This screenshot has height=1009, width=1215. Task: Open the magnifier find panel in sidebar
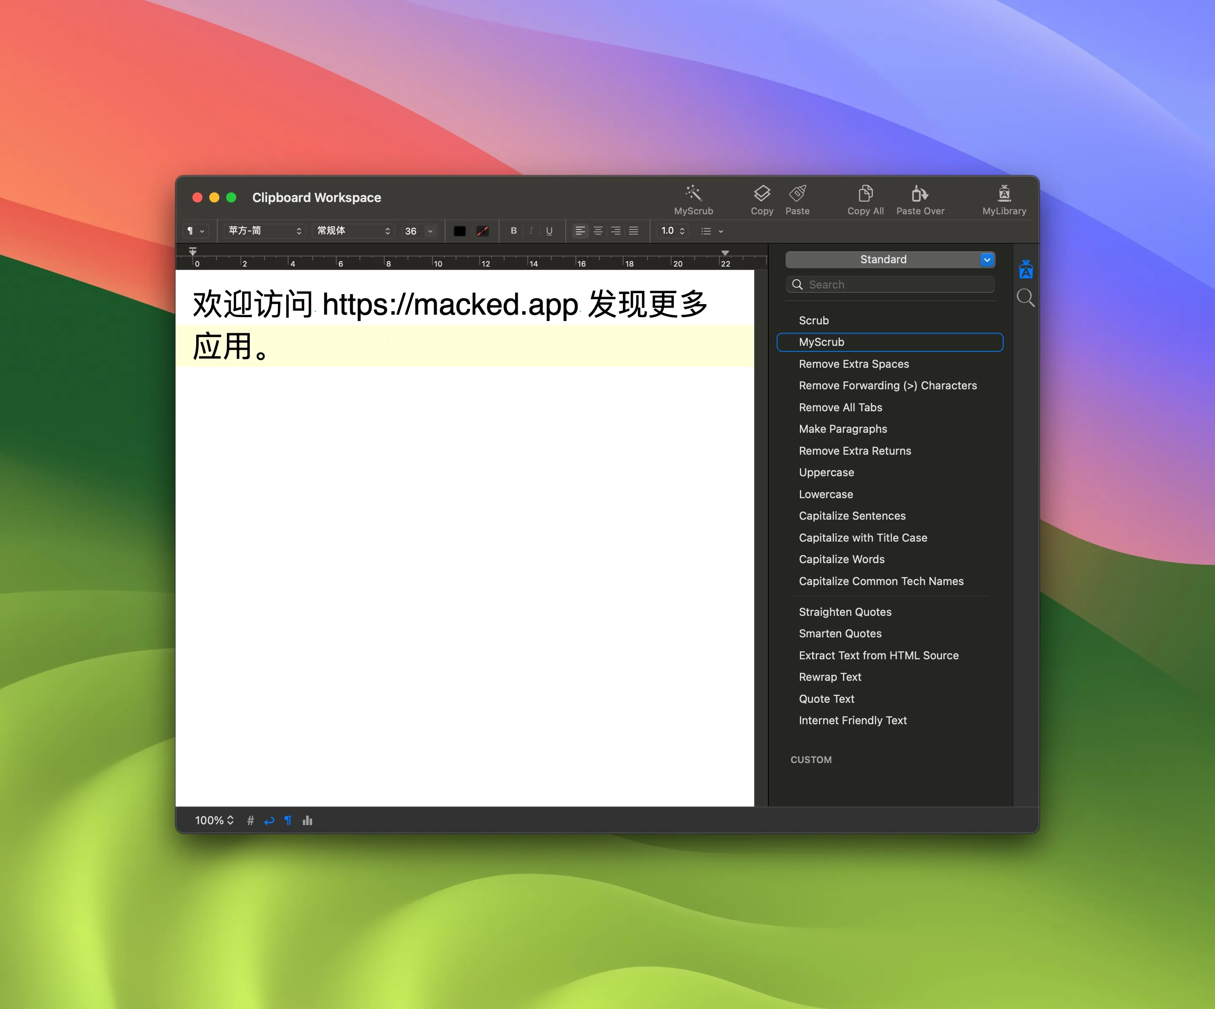(x=1026, y=298)
